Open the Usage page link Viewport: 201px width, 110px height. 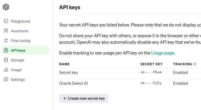(162, 53)
